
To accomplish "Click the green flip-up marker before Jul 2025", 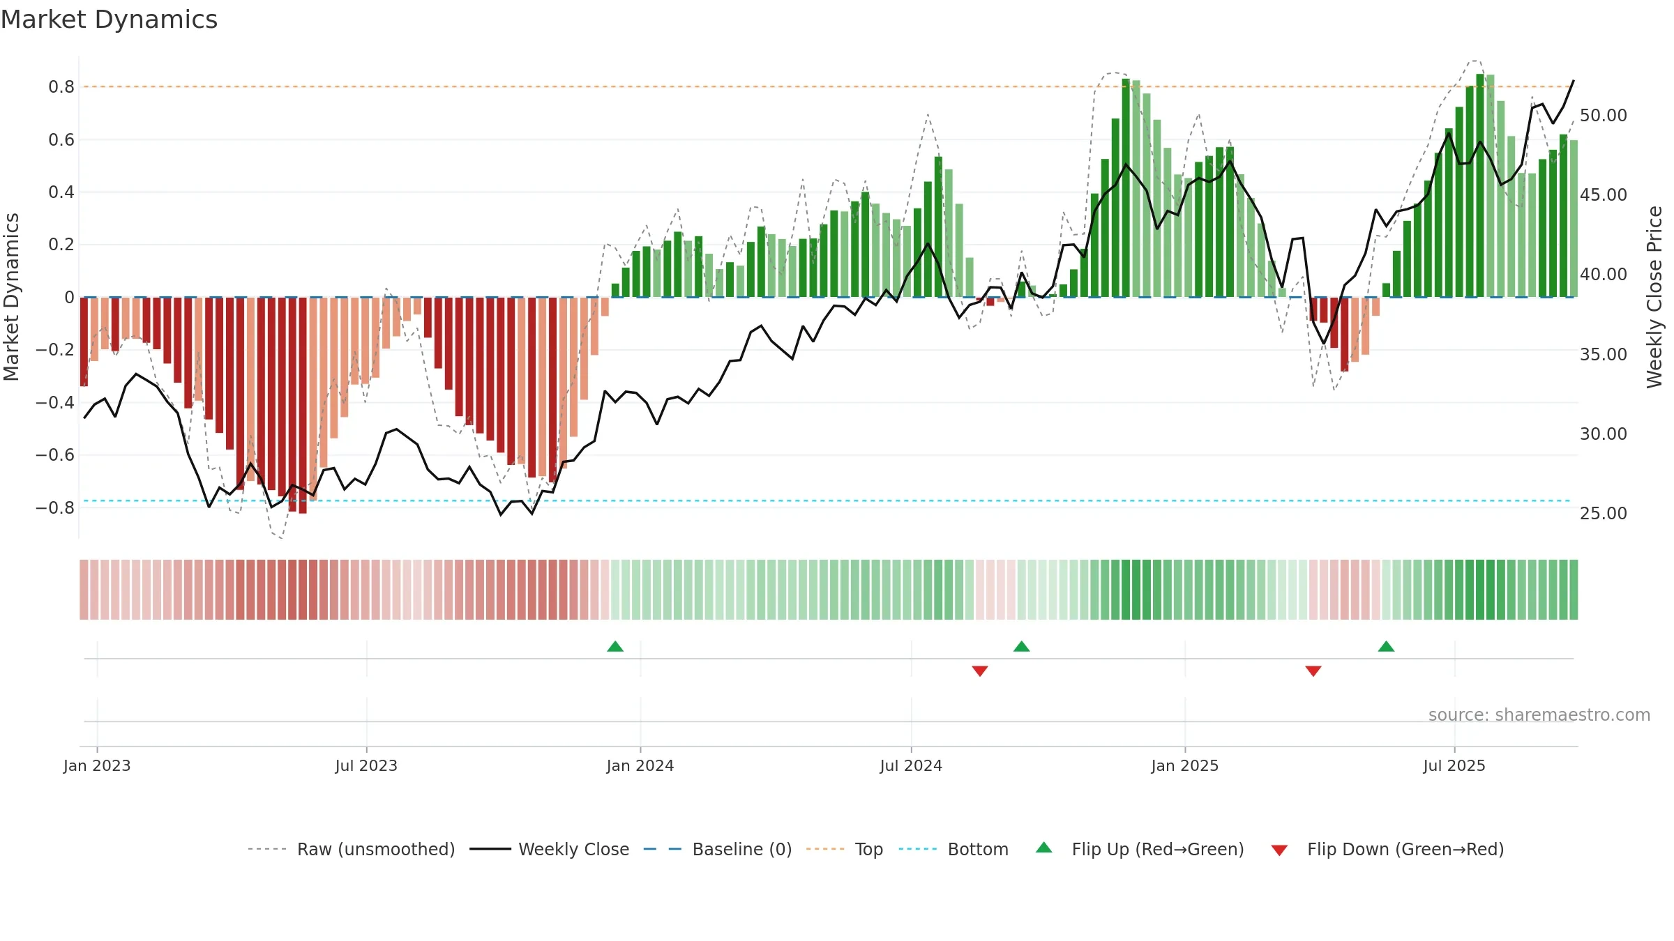I will 1387,646.
